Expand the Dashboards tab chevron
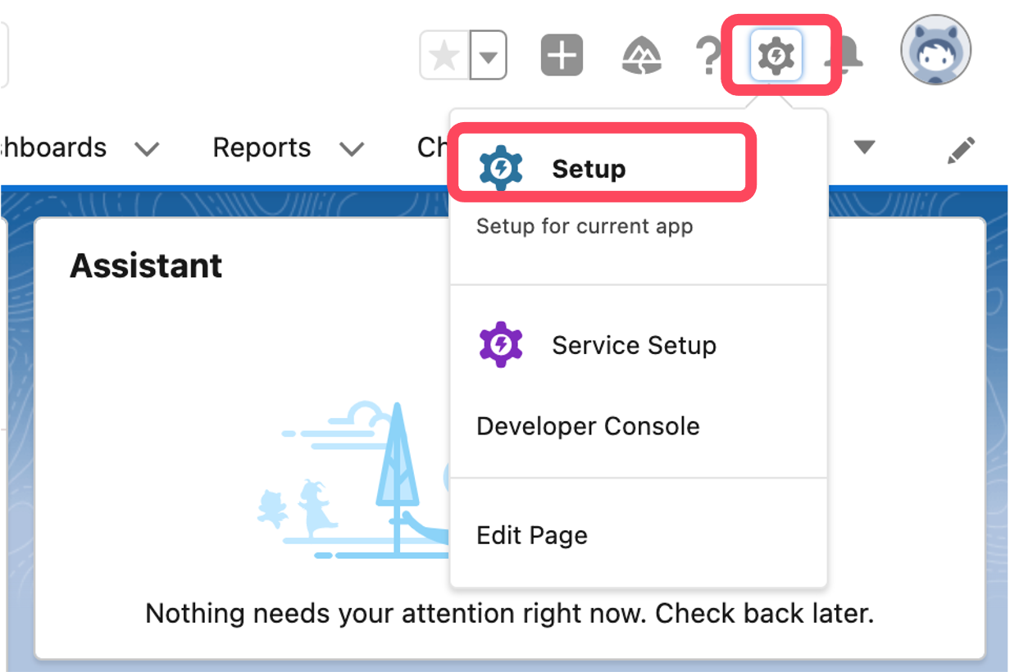 [147, 149]
